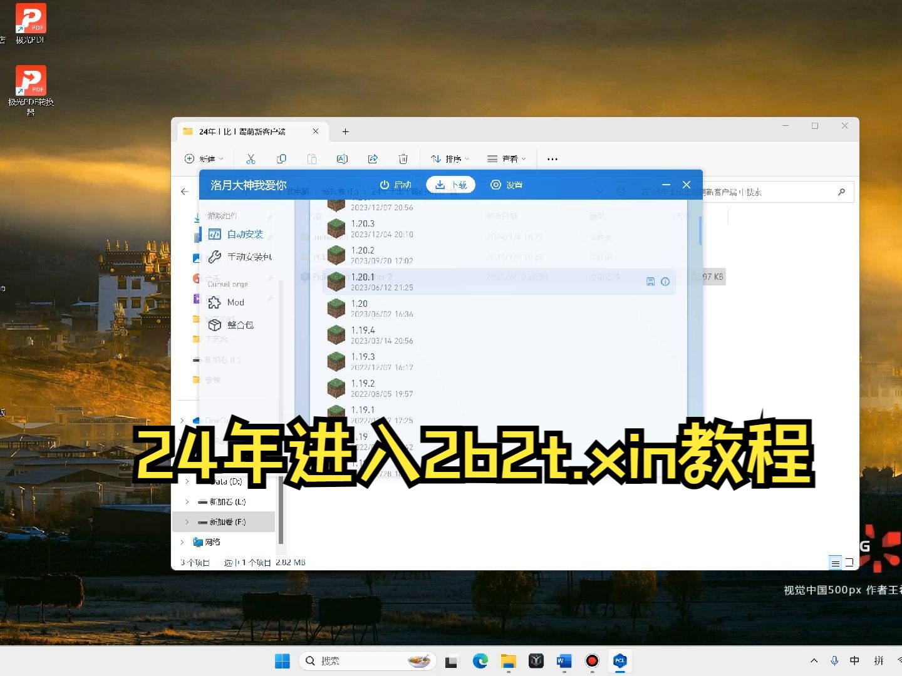This screenshot has height=676, width=902.
Task: Expand the 网络 network node
Action: (x=182, y=542)
